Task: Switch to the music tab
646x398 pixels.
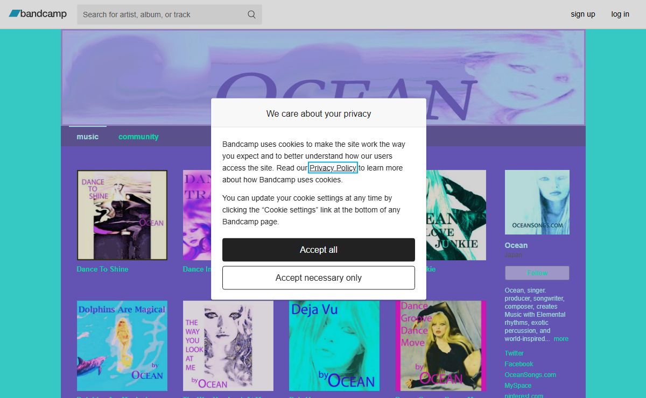Action: (88, 137)
